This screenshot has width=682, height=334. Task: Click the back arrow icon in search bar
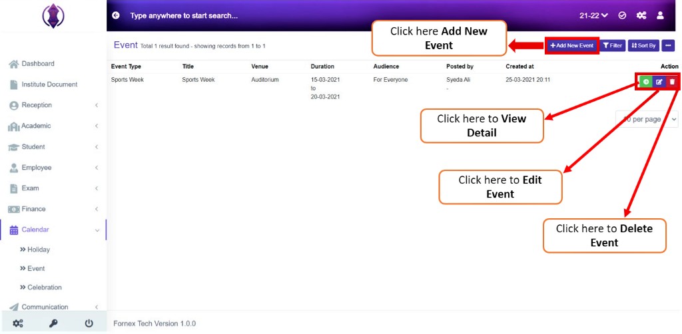(x=115, y=16)
